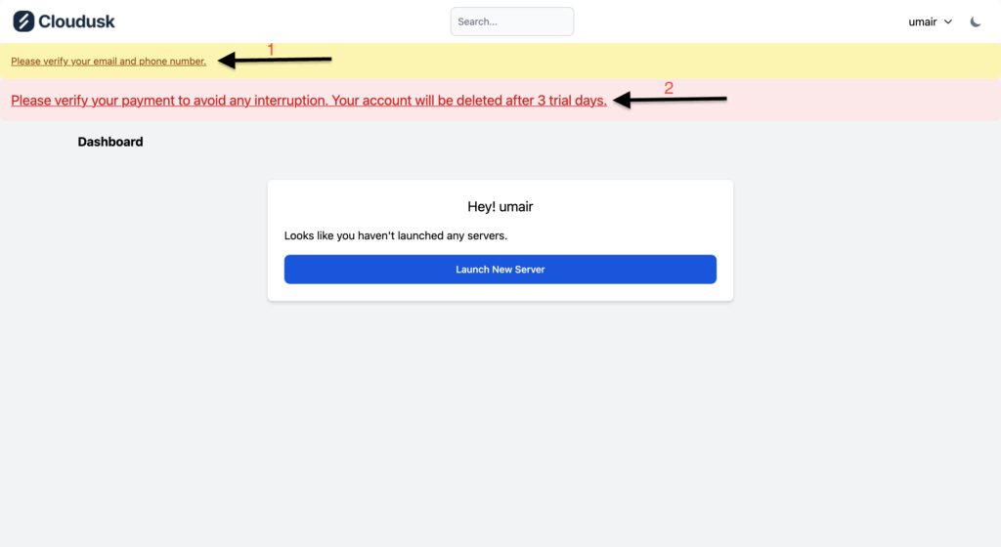Open the verify email and phone link
This screenshot has width=1001, height=547.
(x=109, y=62)
